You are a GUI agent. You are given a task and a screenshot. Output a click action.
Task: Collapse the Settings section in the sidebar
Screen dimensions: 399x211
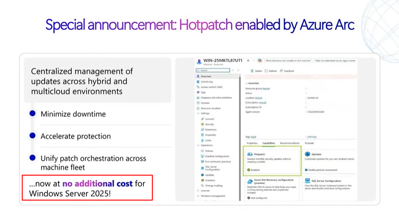(198, 113)
